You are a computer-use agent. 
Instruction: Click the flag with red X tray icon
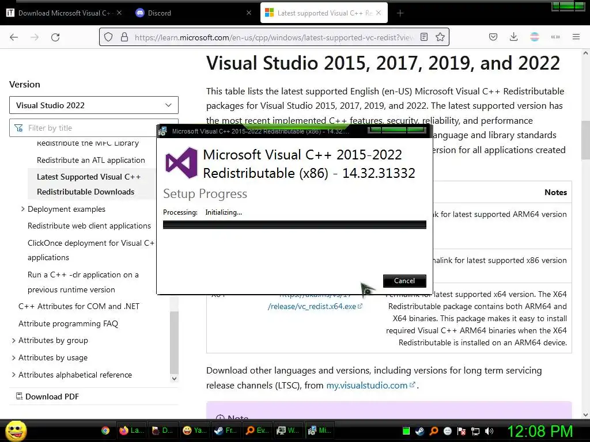462,431
